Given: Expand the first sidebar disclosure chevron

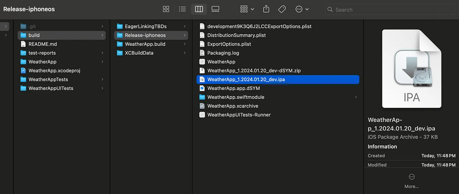Looking at the screenshot, I should point(6,26).
